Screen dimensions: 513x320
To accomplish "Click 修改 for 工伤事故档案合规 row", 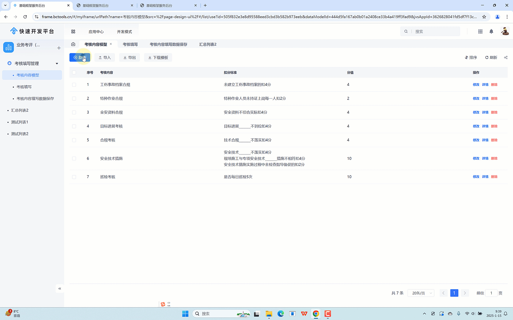I will pos(476,85).
